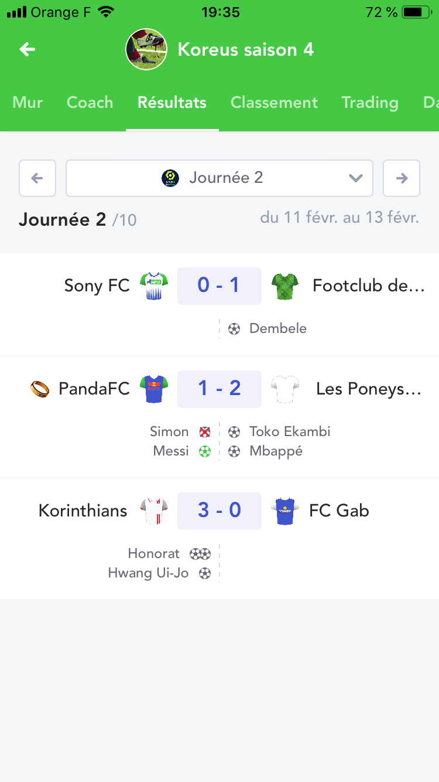Open the Koreus saison 4 league avatar
The width and height of the screenshot is (439, 782).
coord(147,49)
